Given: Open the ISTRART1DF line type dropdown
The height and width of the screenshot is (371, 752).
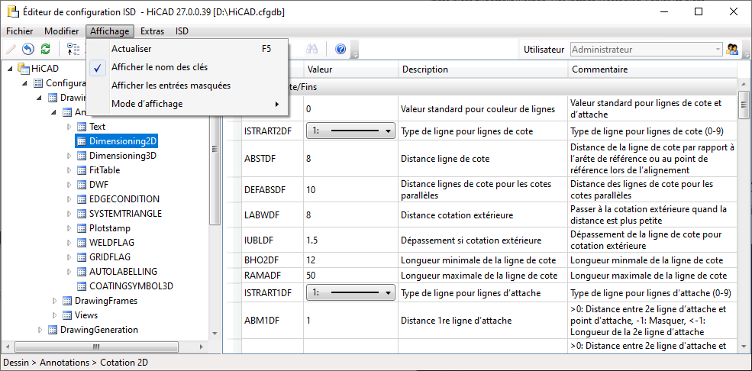Looking at the screenshot, I should point(350,292).
